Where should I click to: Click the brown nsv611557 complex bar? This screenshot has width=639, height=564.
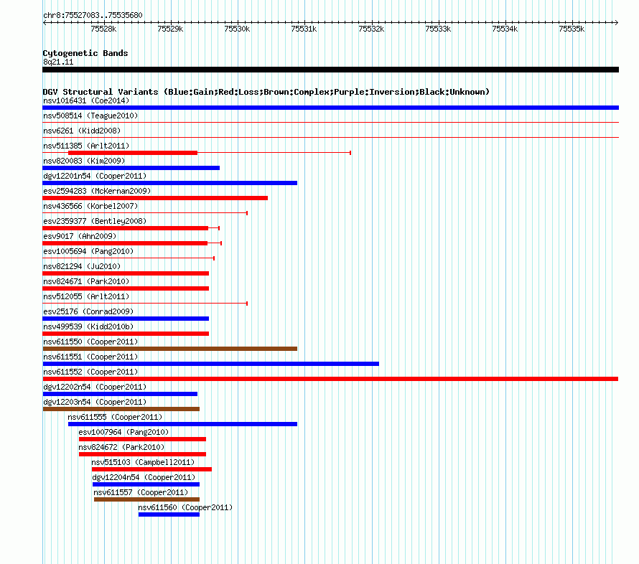click(146, 499)
